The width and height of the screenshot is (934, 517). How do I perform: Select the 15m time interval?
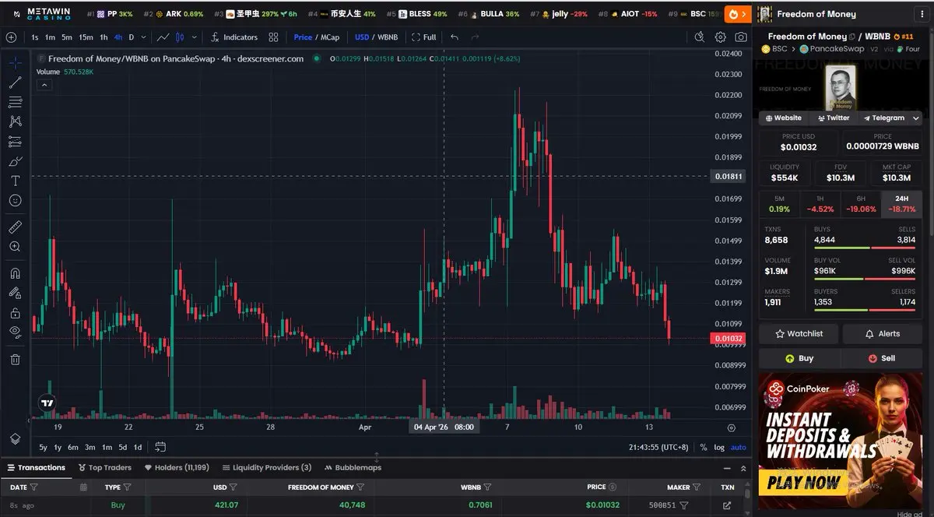86,37
